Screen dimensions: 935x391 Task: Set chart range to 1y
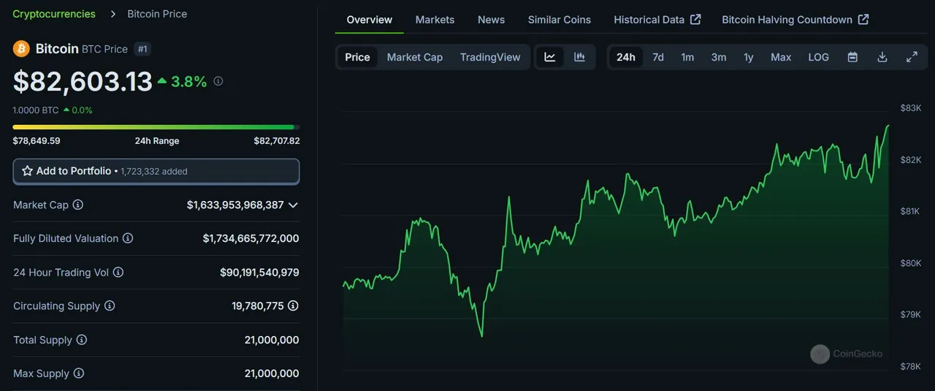click(x=749, y=57)
